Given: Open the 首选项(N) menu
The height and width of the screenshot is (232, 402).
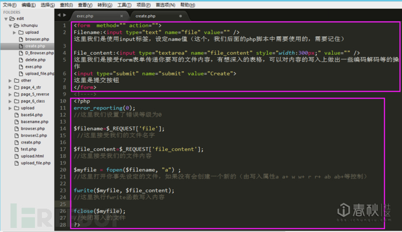Looking at the screenshot, I should 165,5.
